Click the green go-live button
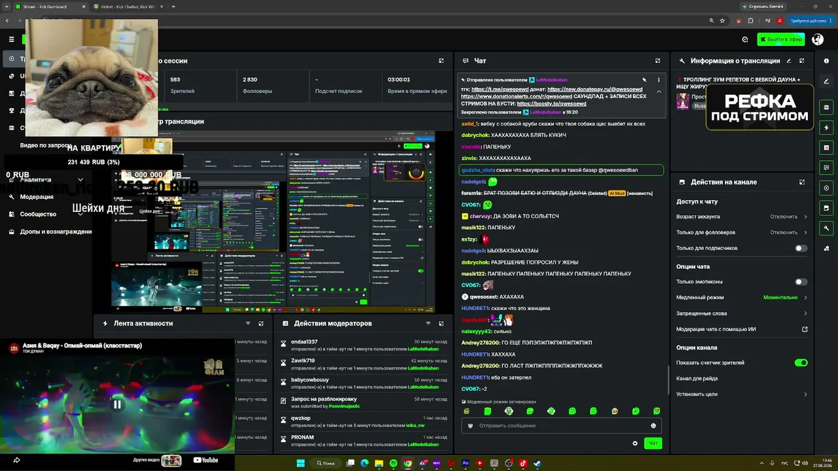 (x=780, y=39)
